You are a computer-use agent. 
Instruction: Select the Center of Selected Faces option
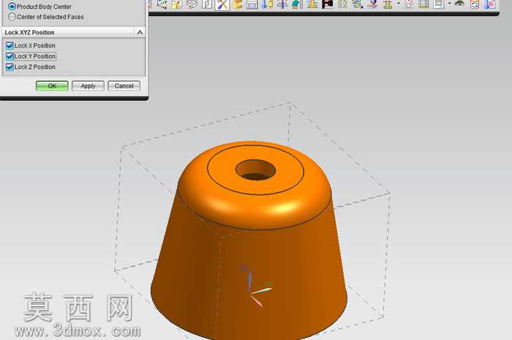[12, 17]
